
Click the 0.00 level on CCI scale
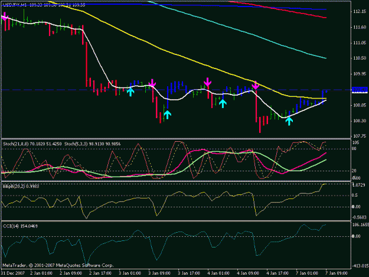point(356,236)
